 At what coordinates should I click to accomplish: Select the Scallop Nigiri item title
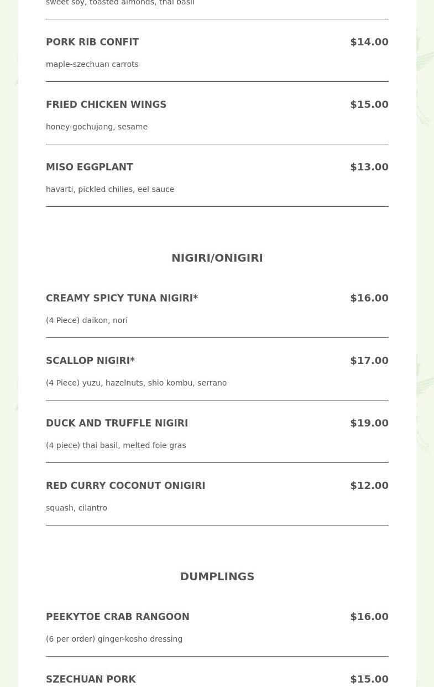(x=90, y=361)
